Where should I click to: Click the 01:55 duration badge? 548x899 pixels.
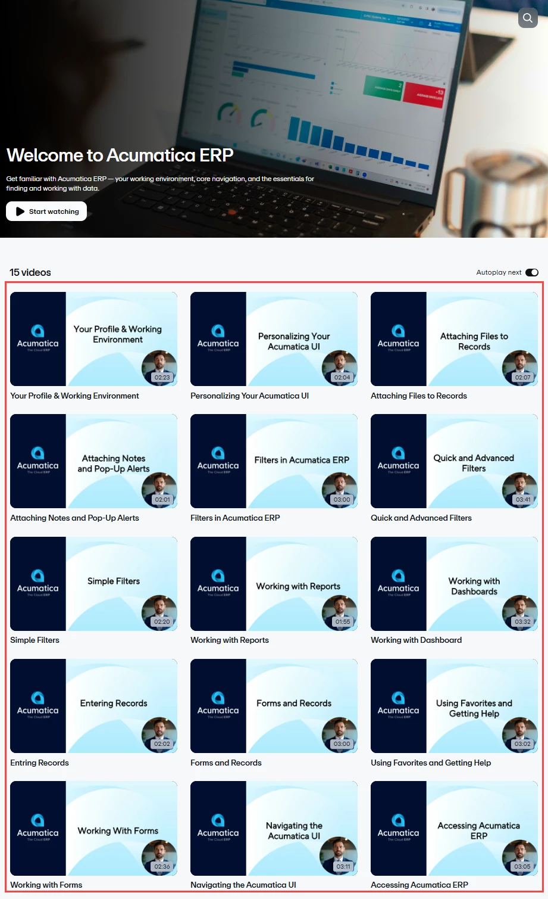click(343, 621)
